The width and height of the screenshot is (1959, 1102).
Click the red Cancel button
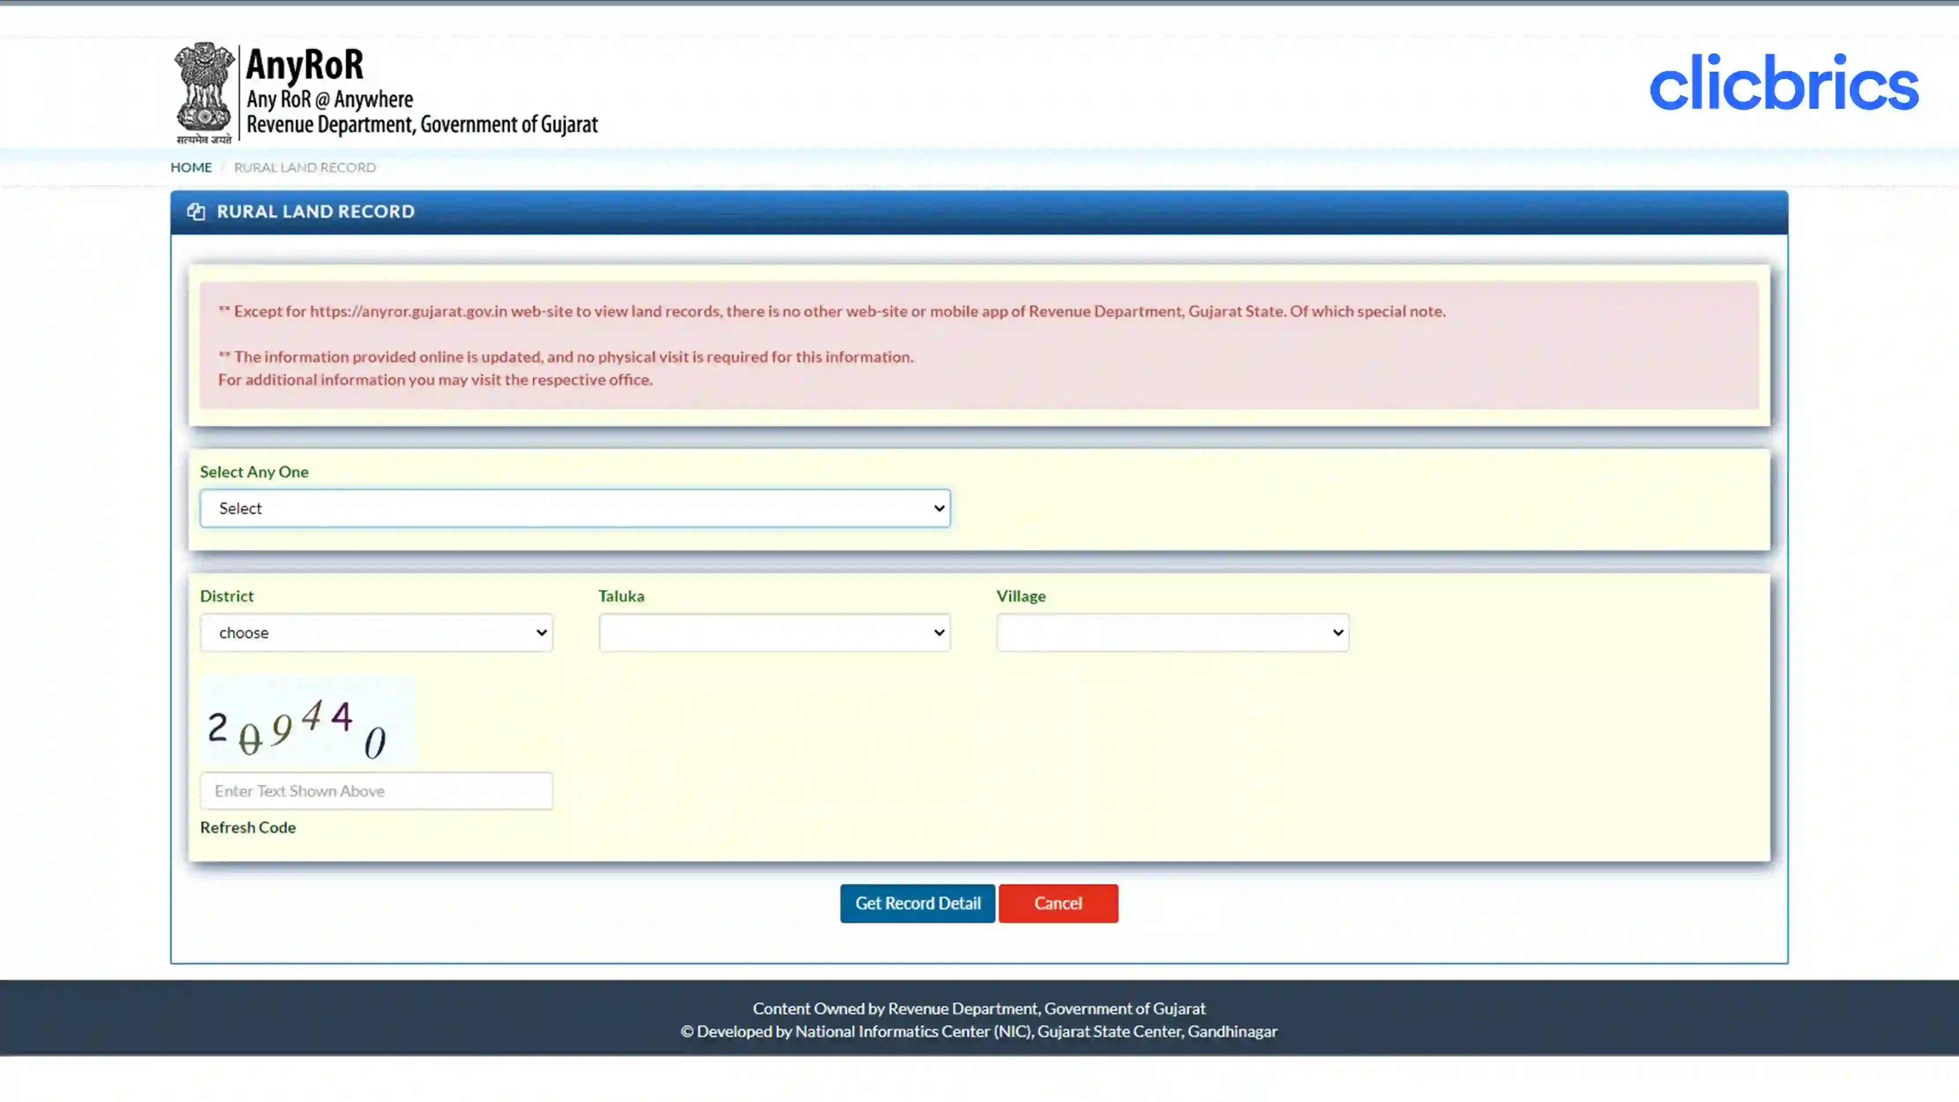tap(1058, 904)
